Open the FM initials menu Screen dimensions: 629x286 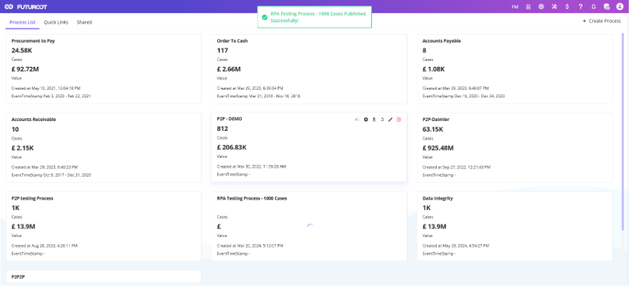click(515, 7)
